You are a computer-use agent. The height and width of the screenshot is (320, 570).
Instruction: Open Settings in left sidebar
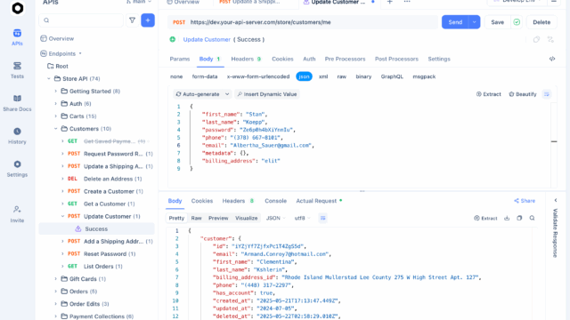[17, 169]
